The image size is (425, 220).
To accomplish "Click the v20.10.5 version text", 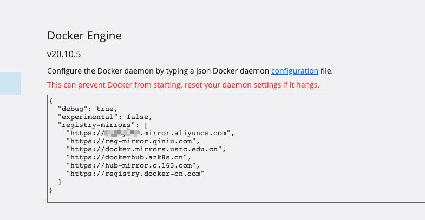I will point(64,55).
